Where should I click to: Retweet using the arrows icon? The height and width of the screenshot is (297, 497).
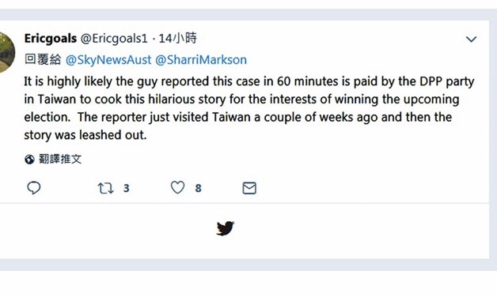[105, 188]
